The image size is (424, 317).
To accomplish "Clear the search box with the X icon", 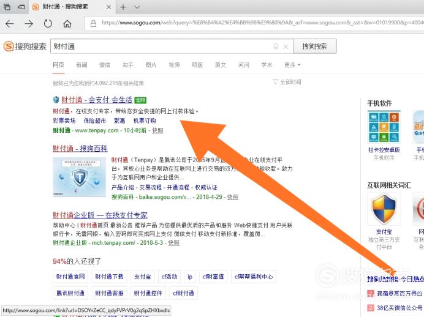I will coord(286,47).
